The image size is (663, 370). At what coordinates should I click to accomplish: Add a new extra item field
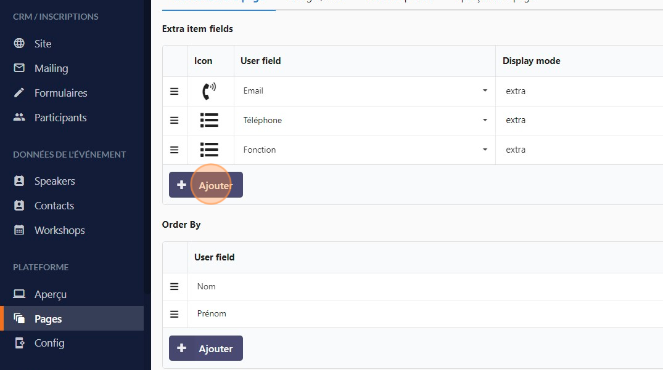tap(206, 185)
